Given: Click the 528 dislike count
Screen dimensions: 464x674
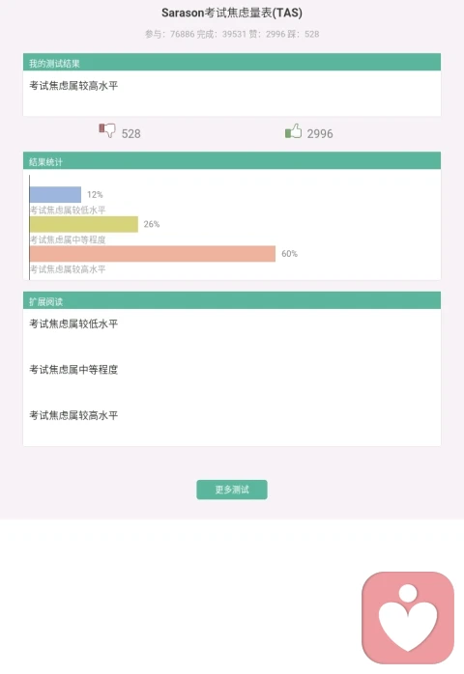Looking at the screenshot, I should (x=130, y=133).
